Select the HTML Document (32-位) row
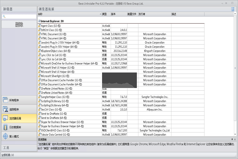Image resolution: width=238 pixels, height=159 pixels. click(x=121, y=34)
